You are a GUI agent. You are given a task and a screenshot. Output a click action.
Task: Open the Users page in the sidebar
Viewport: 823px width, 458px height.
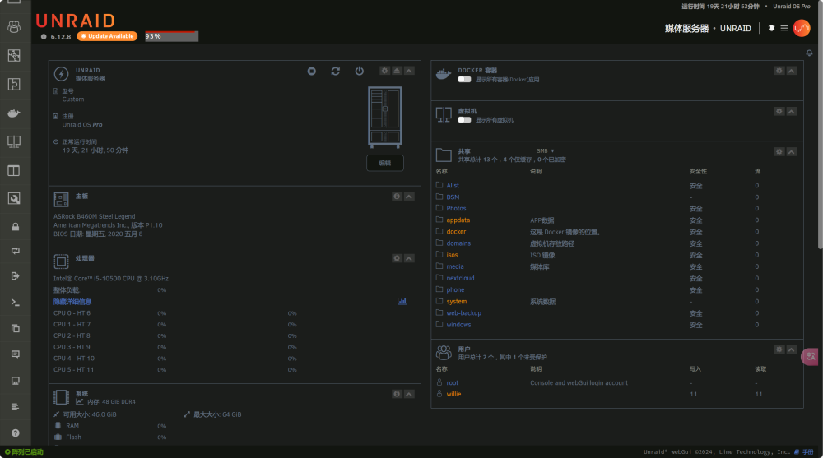(x=14, y=26)
